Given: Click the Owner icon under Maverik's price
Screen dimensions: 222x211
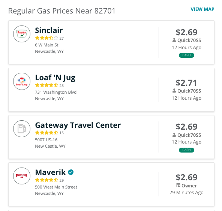Looking at the screenshot, I should point(178,185).
